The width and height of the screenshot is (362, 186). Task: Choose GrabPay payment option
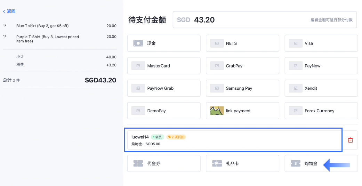pos(242,66)
